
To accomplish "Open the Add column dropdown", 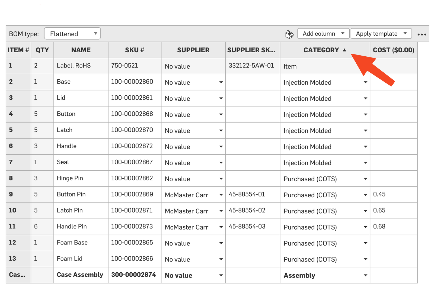I will tap(323, 34).
